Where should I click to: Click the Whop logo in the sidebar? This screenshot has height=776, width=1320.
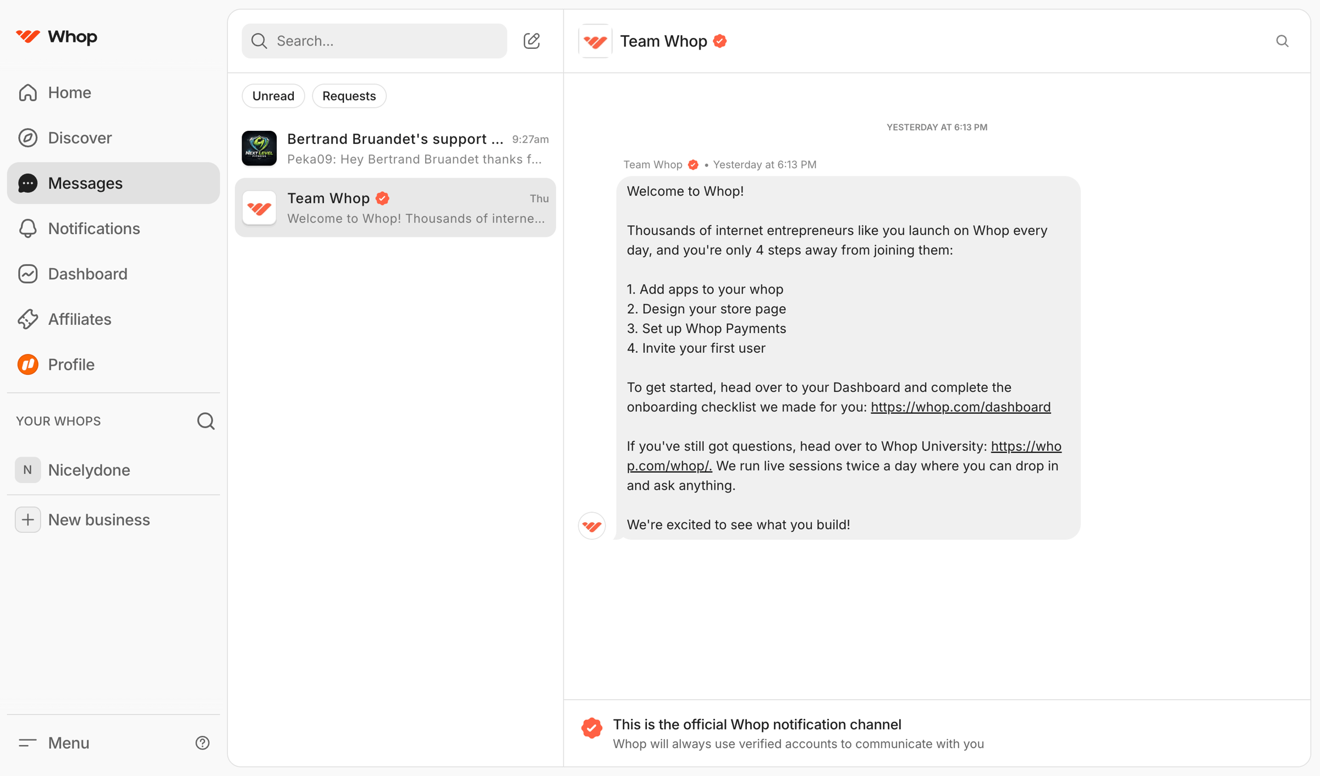point(57,37)
